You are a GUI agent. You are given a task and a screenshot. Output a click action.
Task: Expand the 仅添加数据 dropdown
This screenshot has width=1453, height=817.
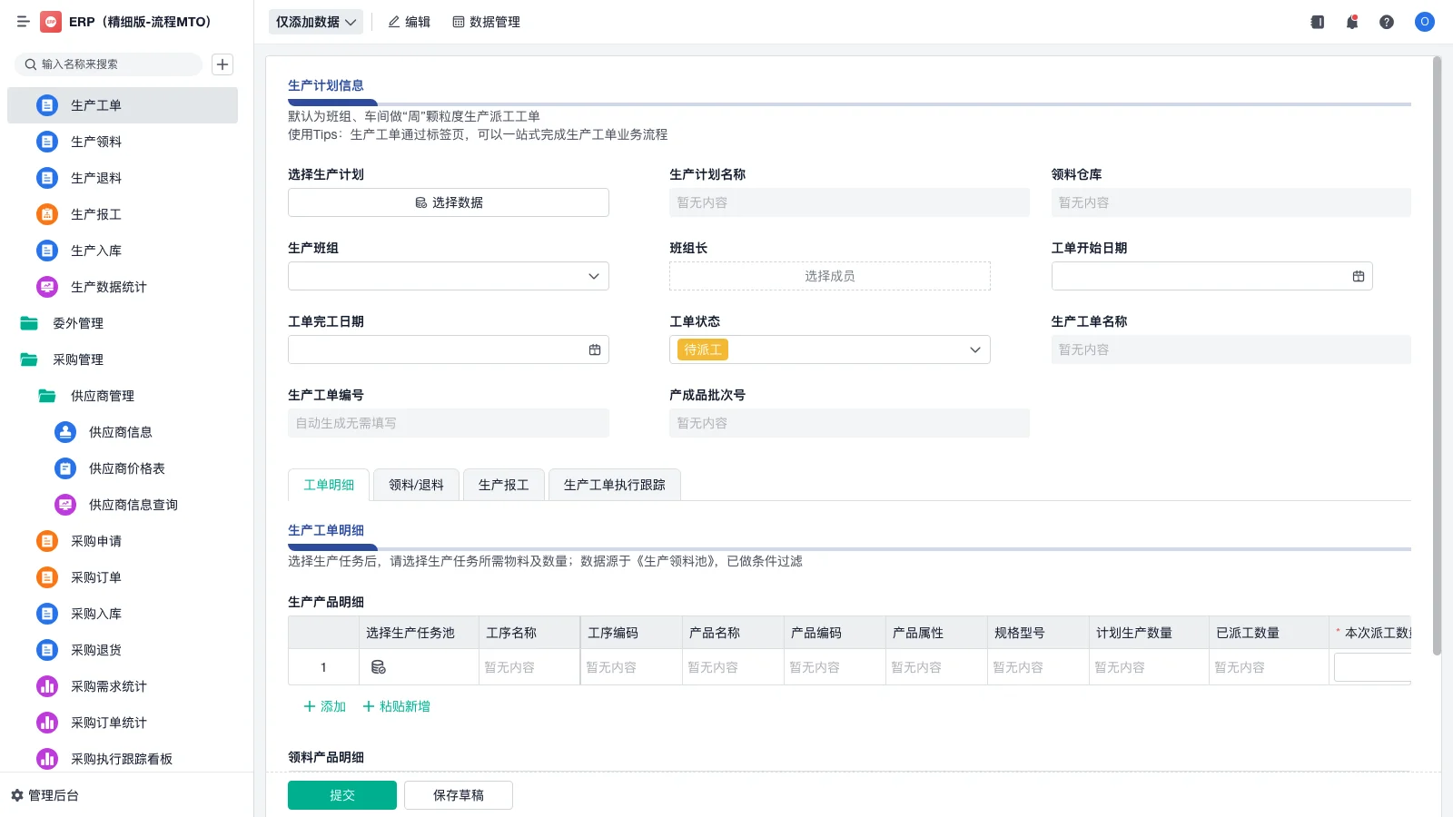[315, 21]
